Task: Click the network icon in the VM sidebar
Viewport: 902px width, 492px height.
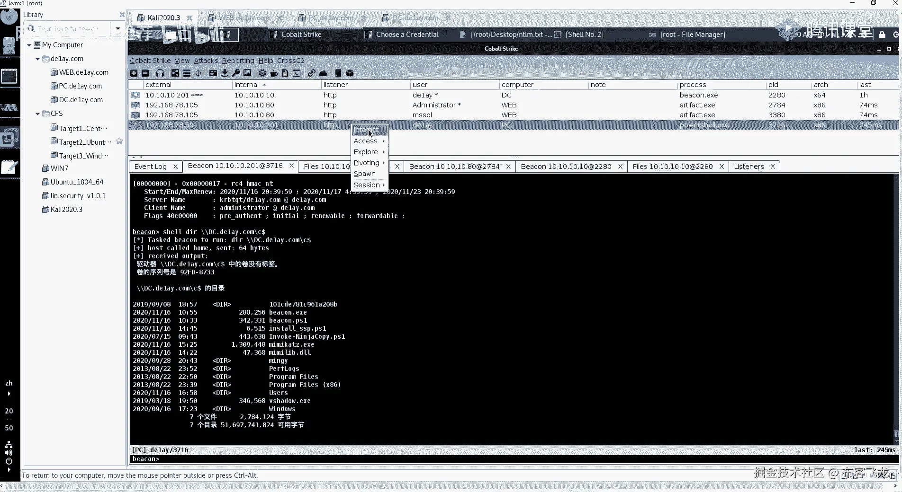Action: click(9, 445)
